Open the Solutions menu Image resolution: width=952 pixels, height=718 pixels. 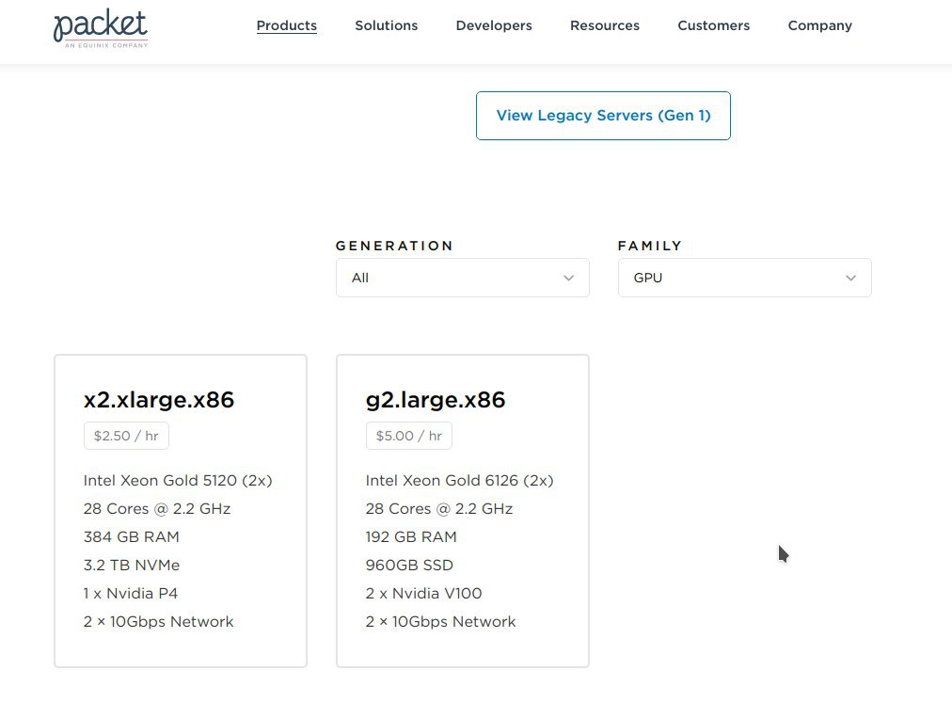386,25
